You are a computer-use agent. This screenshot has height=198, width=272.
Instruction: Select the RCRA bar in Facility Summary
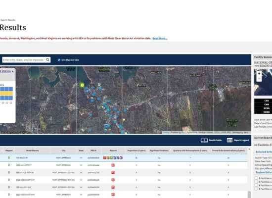coord(263,108)
